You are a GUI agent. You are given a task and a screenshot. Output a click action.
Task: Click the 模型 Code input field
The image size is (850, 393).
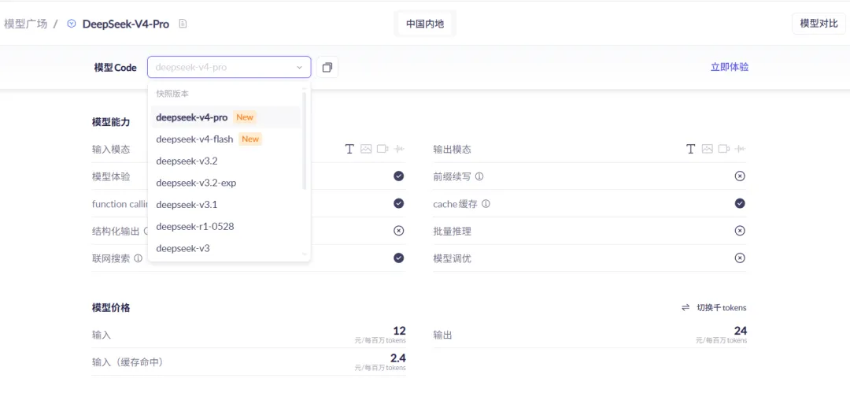pyautogui.click(x=229, y=67)
